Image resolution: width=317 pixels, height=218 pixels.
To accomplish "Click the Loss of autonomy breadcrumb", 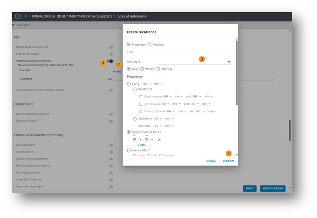I will pos(131,16).
